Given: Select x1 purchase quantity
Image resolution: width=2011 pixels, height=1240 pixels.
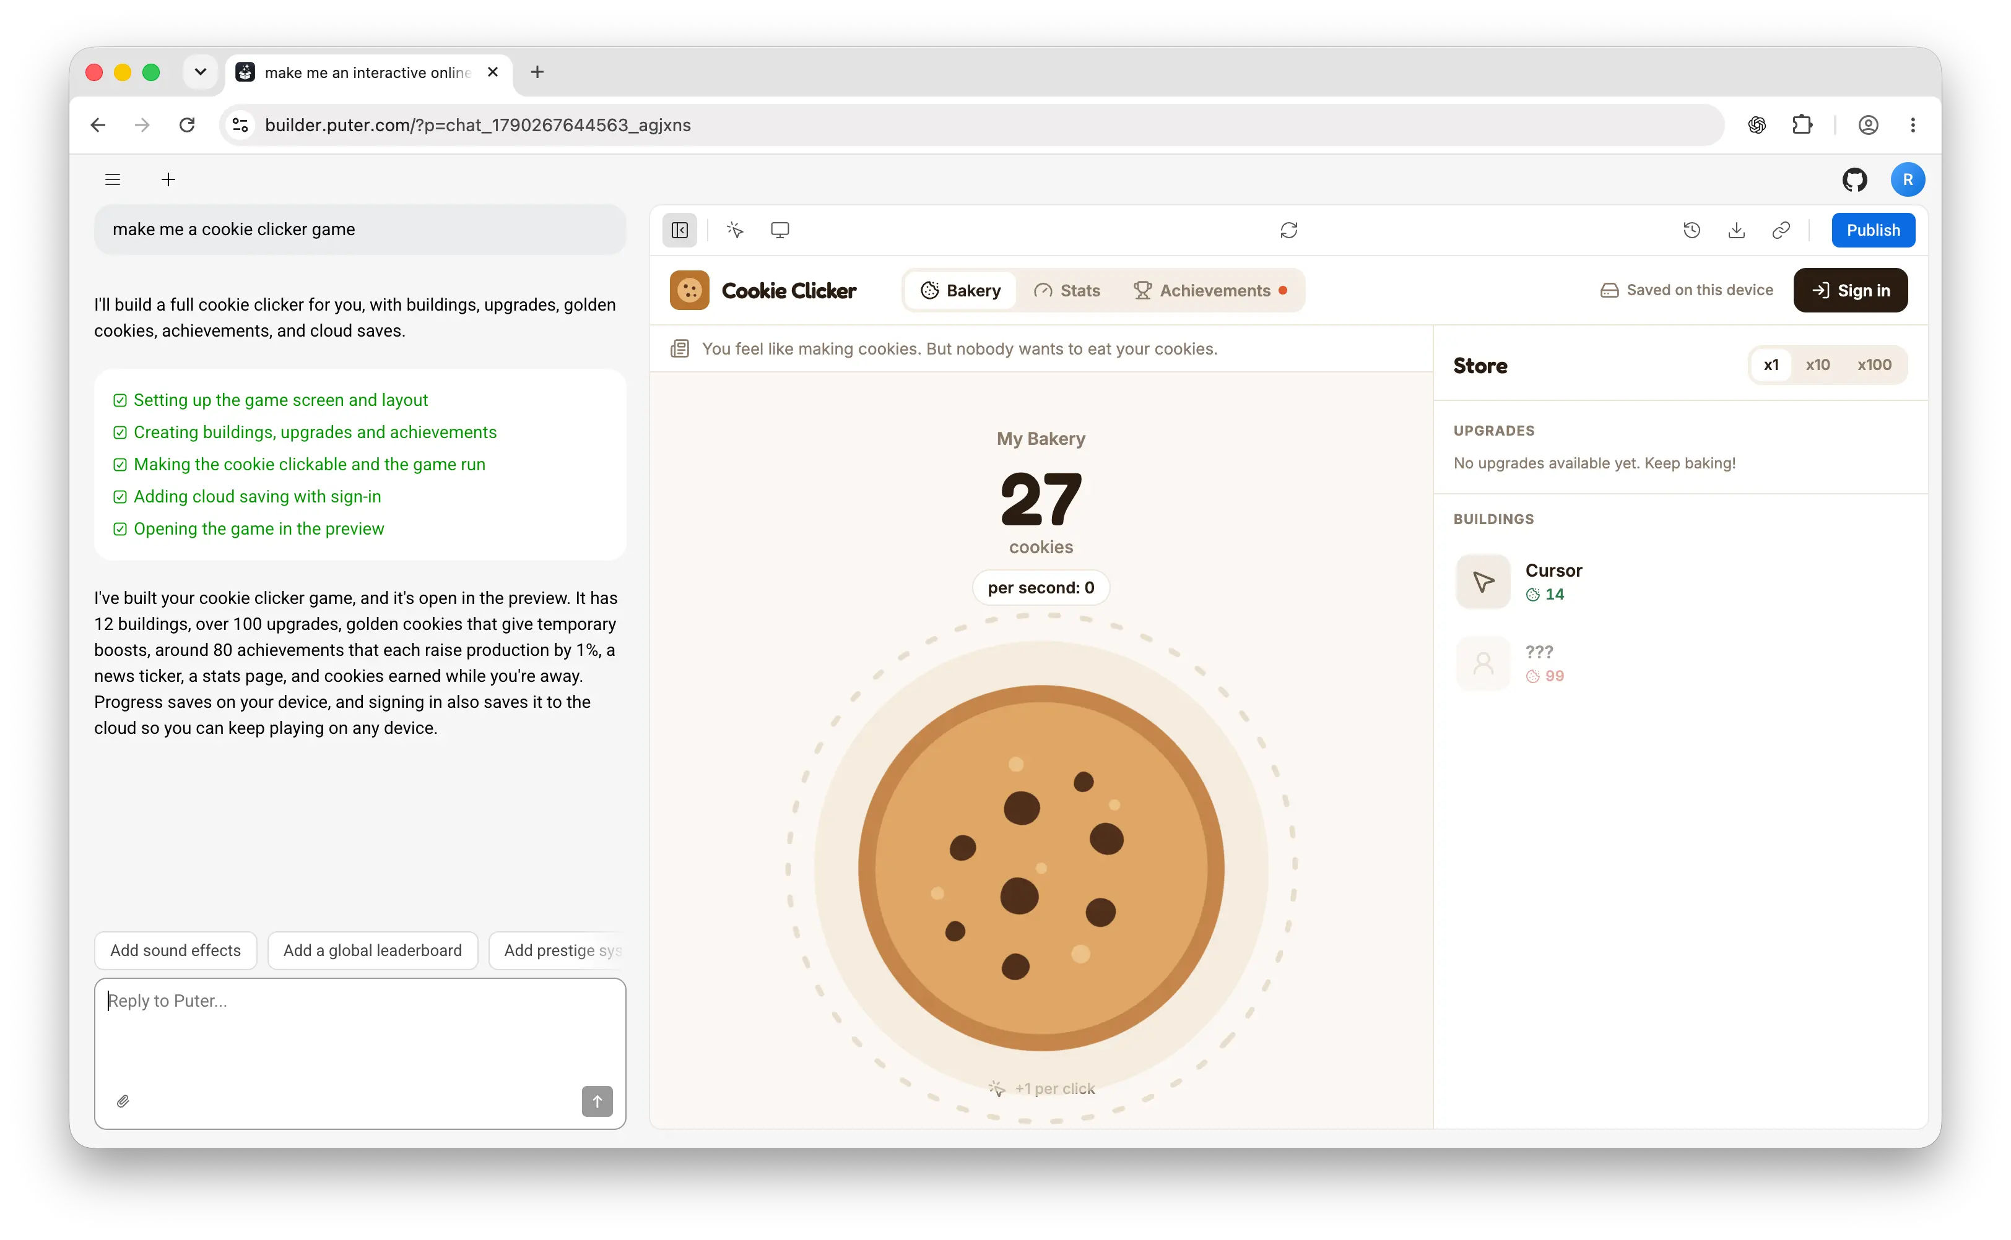Looking at the screenshot, I should 1771,365.
